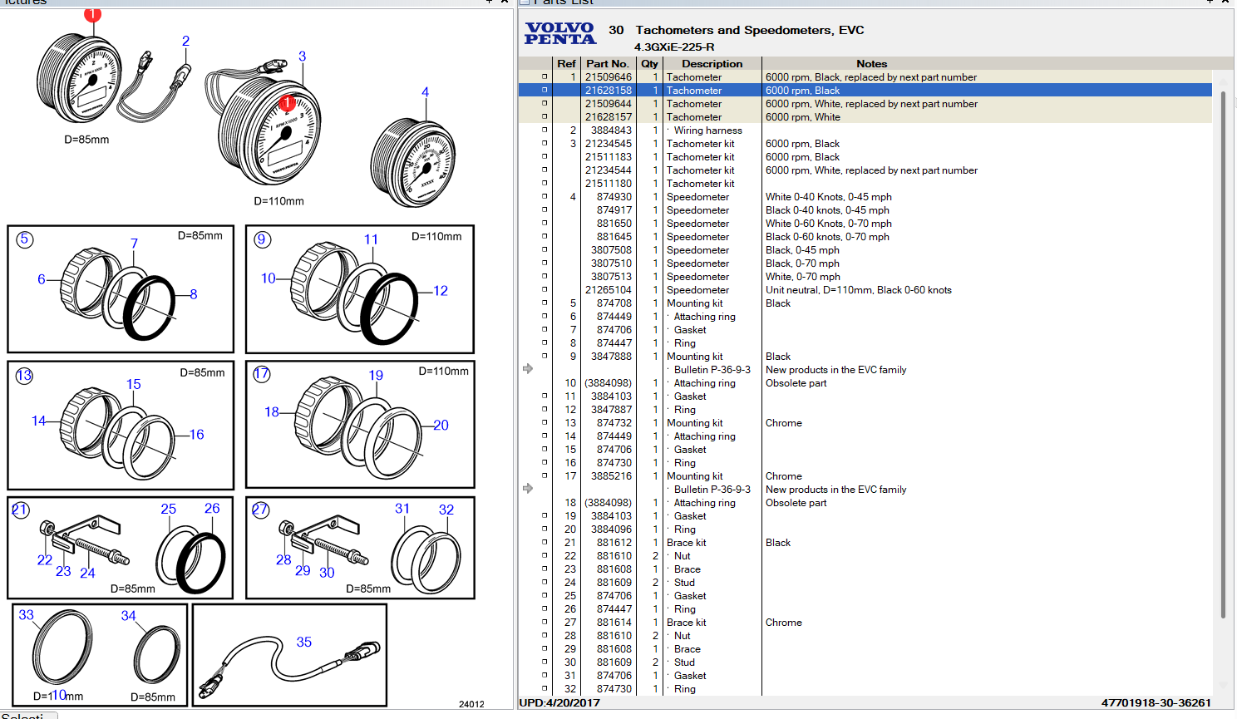Select part number 21628157
Screen dimensions: 1237x719
pos(609,116)
